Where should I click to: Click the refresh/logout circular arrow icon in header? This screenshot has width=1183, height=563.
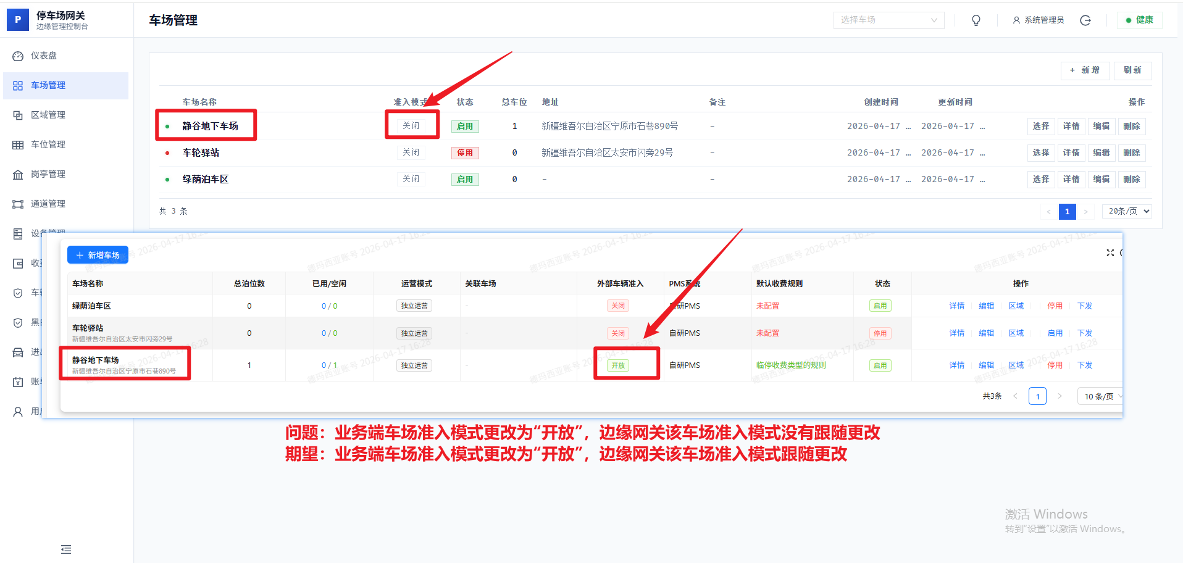click(x=1085, y=20)
